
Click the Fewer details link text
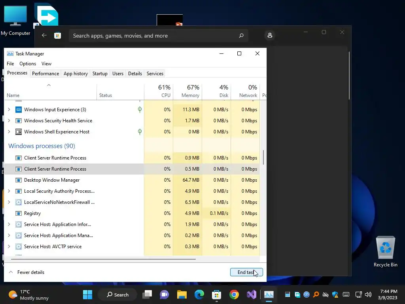coord(31,272)
